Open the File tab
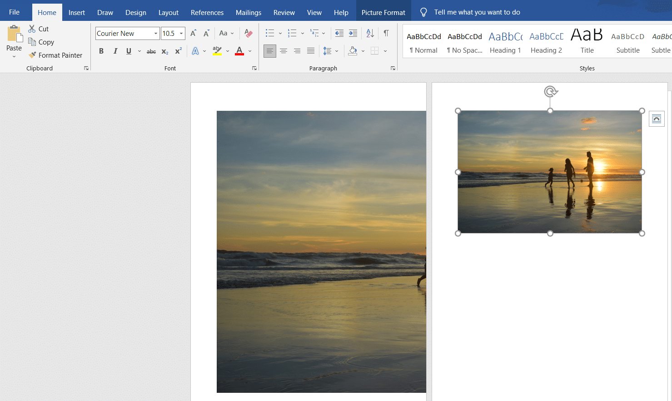This screenshot has height=401, width=672. [14, 12]
